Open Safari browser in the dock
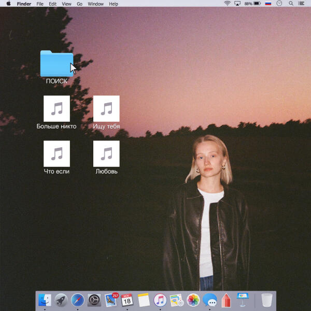Viewport: 311px width, 311px height. [x=78, y=300]
